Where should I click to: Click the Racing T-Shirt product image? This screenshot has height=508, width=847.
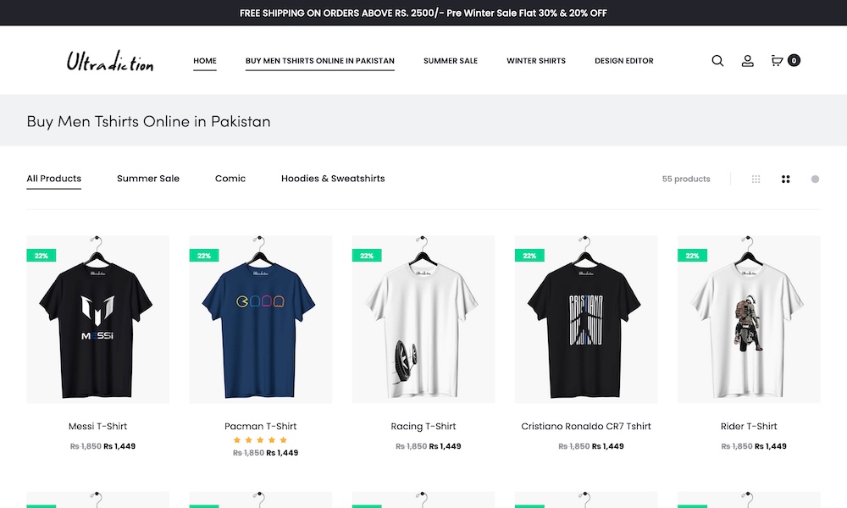[x=423, y=319]
